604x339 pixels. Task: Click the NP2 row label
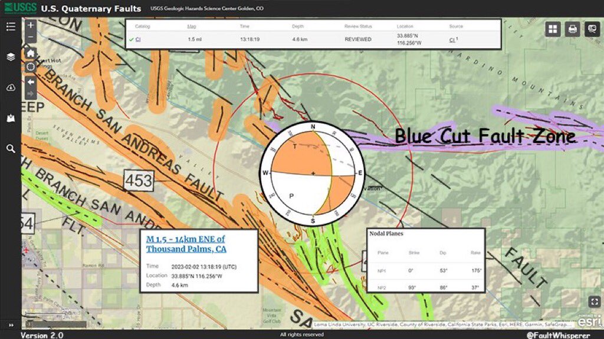382,287
